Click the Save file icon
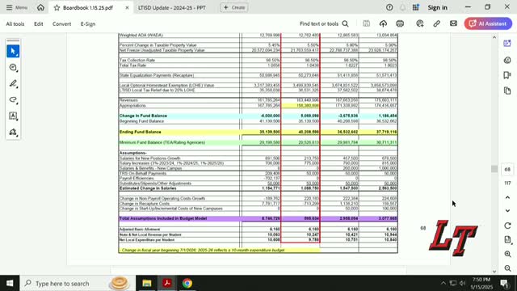Image resolution: width=517 pixels, height=291 pixels. point(366,23)
